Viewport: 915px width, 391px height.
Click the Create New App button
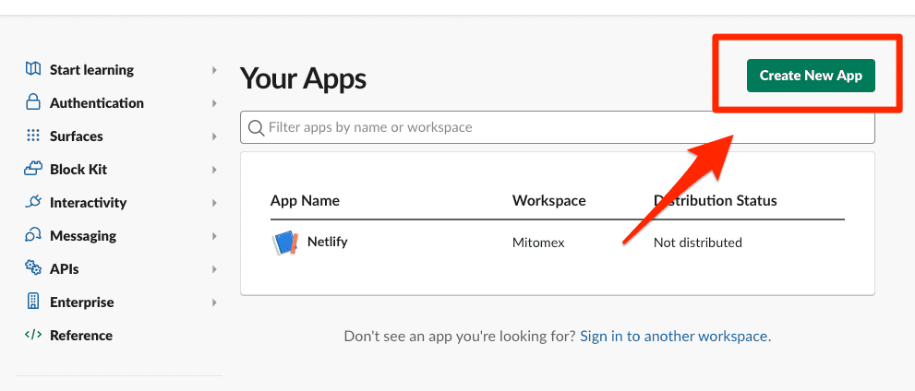pos(811,76)
